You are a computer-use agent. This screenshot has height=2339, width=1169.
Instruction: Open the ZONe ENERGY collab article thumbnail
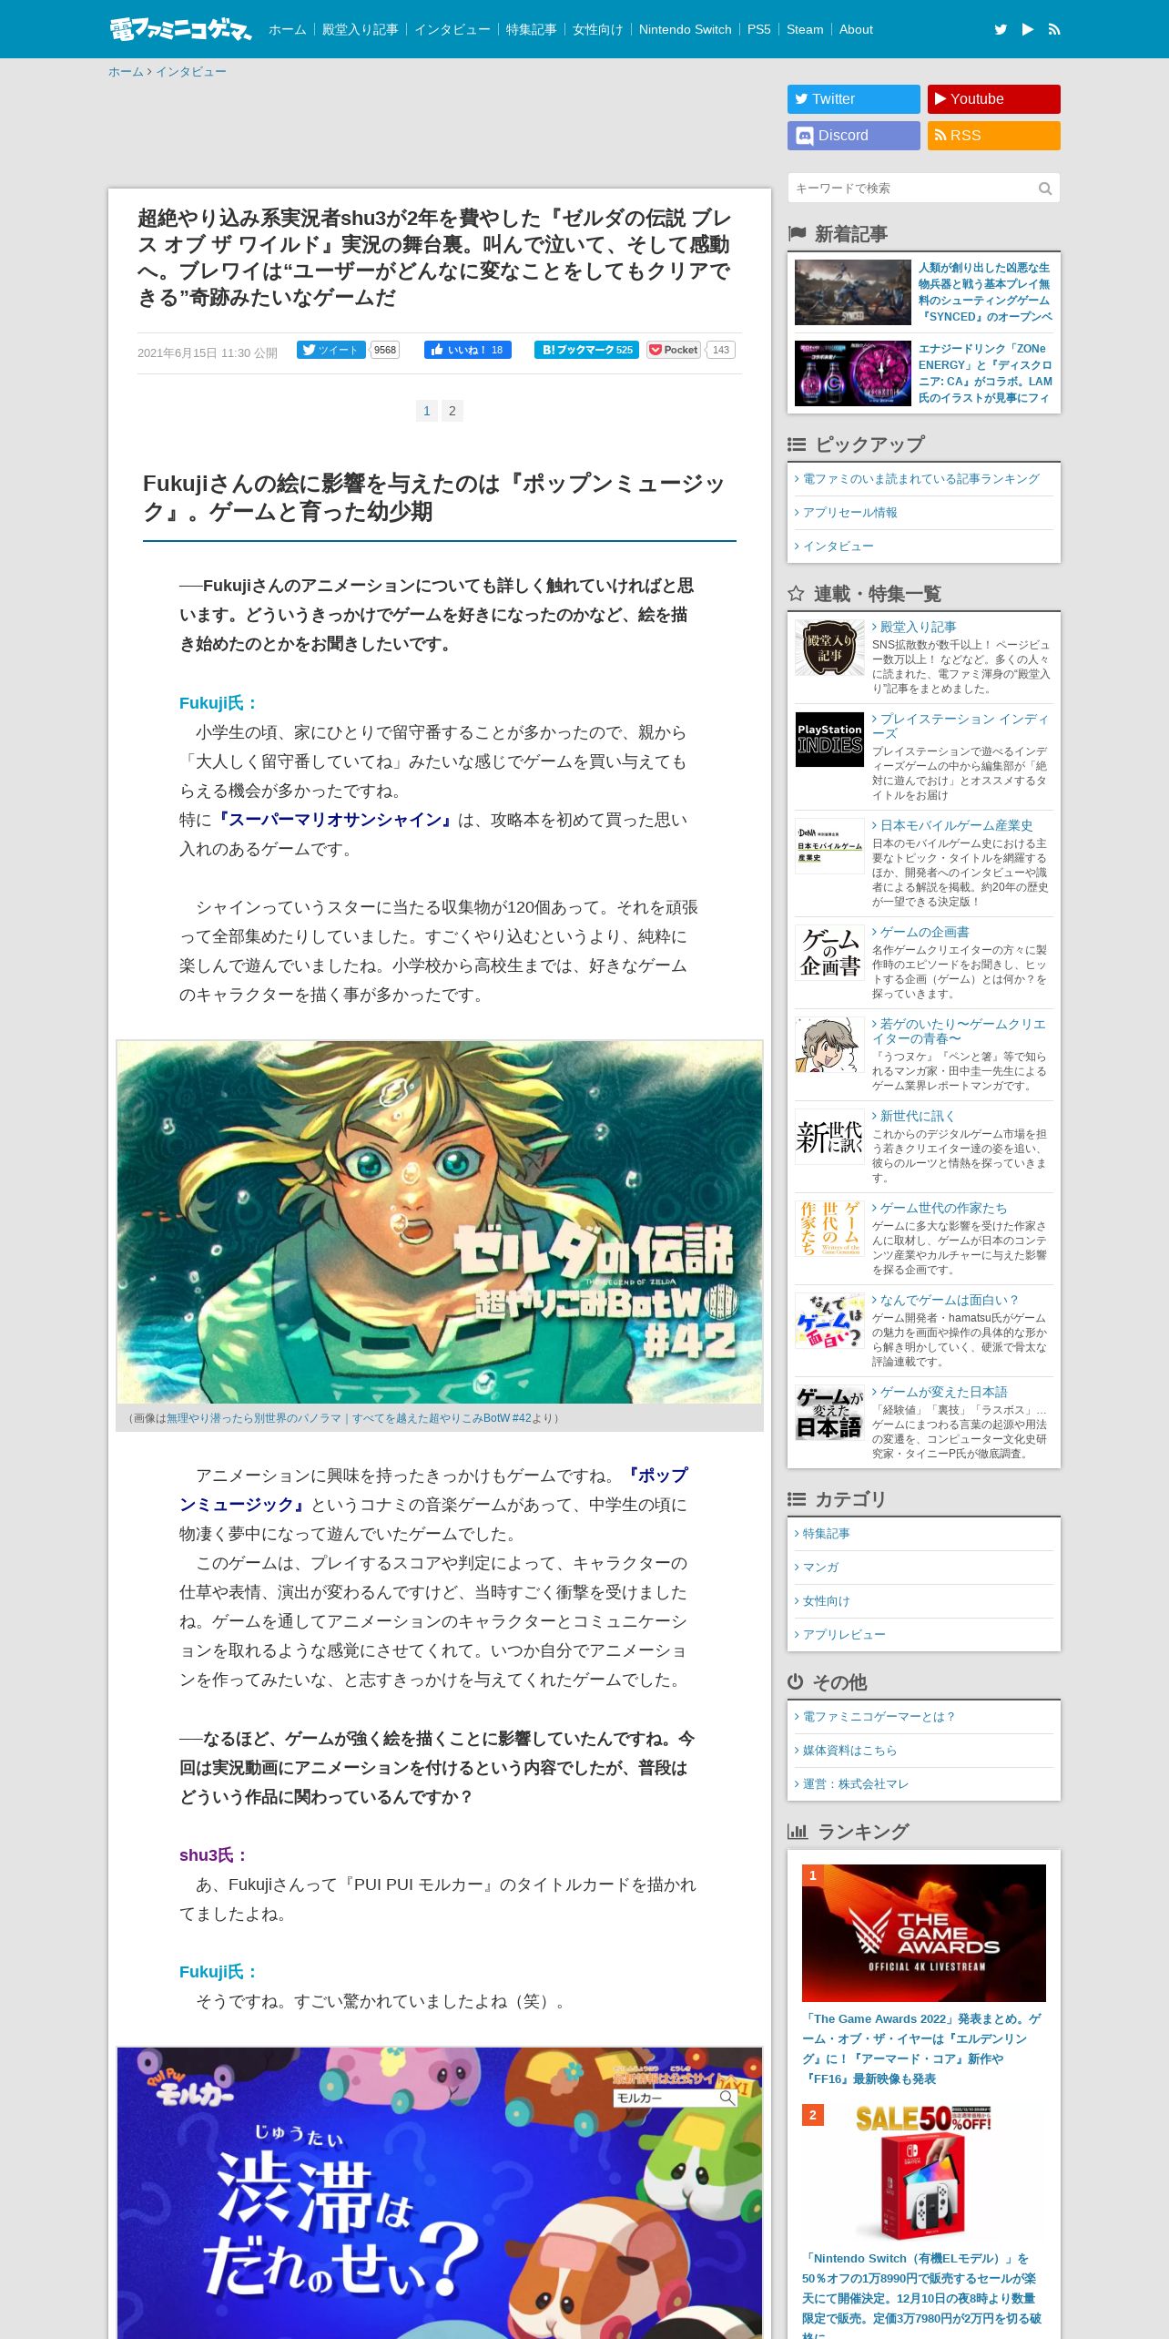tap(853, 373)
